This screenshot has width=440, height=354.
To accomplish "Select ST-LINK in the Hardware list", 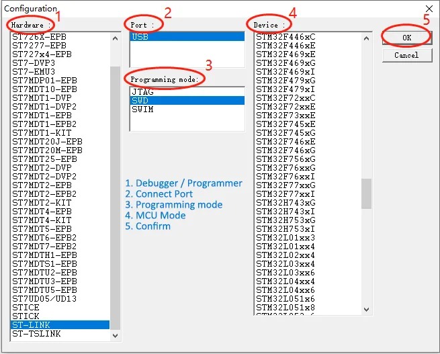I will click(x=60, y=325).
